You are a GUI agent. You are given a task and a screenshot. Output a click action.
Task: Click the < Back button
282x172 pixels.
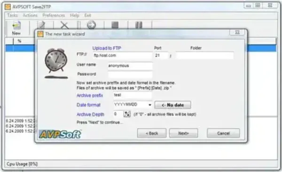coord(152,133)
